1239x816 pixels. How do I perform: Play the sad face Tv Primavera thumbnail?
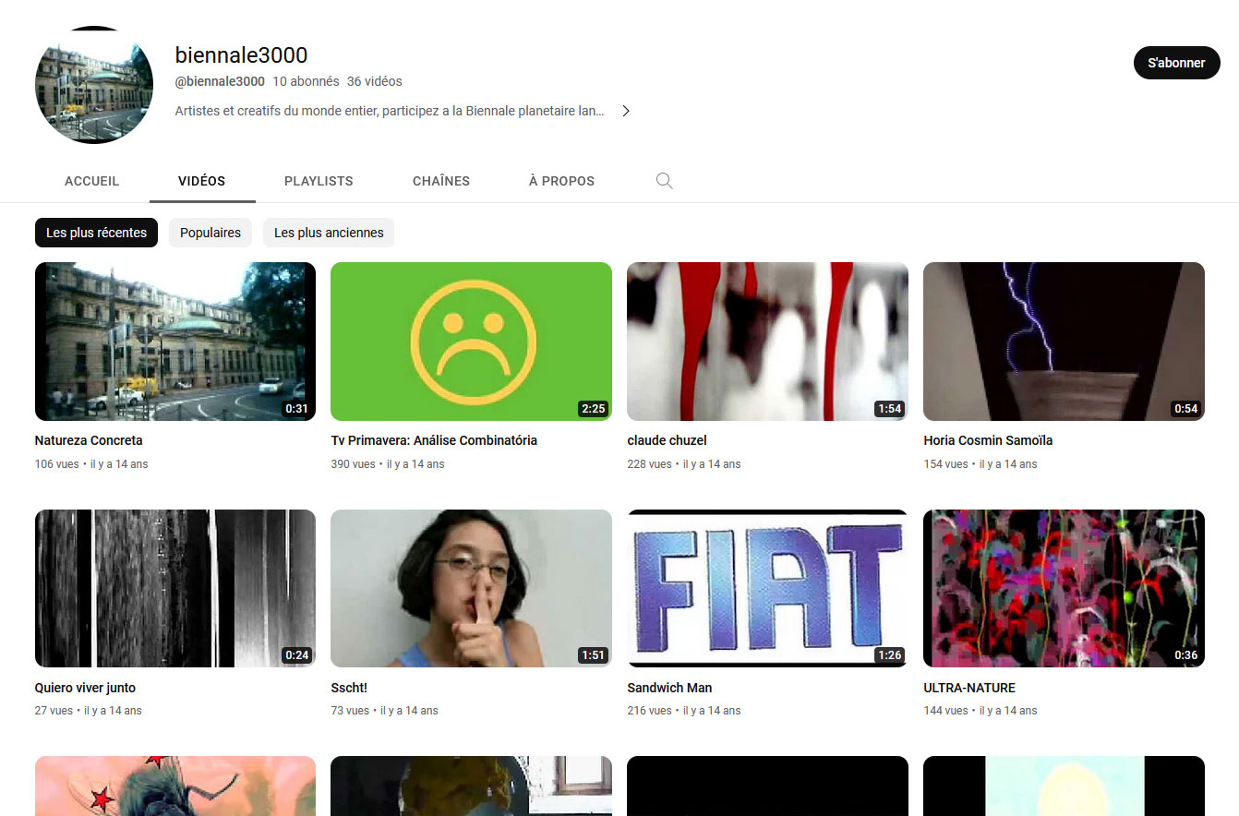[471, 342]
